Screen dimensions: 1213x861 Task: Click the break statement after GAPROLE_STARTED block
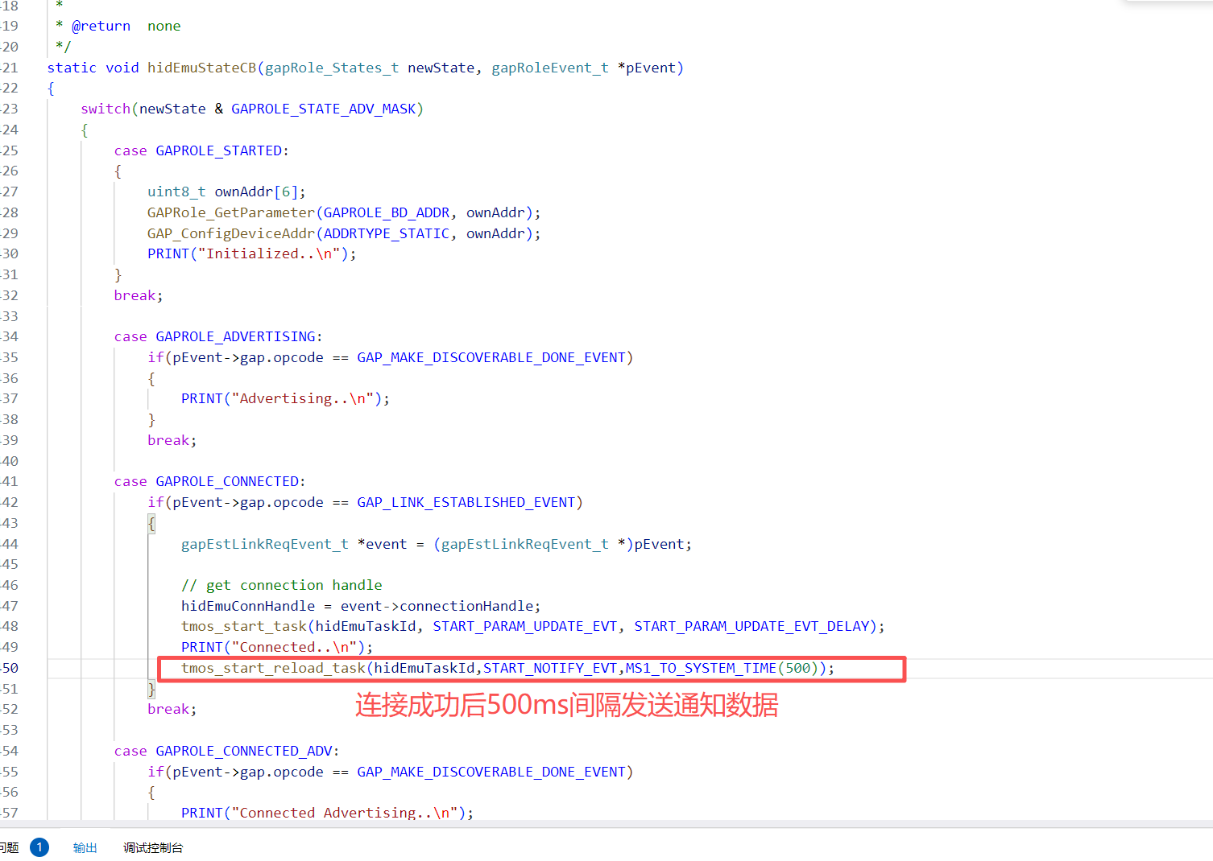(x=139, y=295)
